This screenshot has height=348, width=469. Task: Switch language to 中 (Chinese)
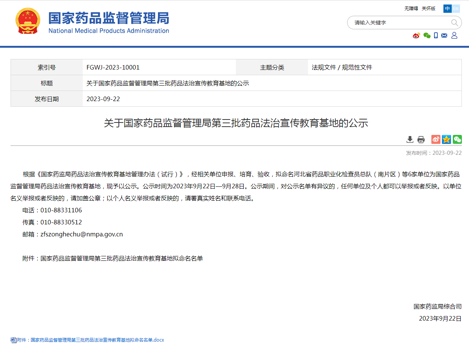[x=448, y=9]
